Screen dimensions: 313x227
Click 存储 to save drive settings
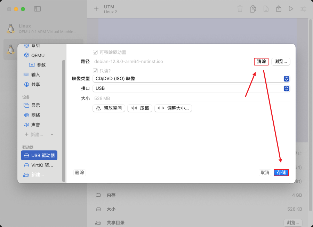tap(281, 172)
